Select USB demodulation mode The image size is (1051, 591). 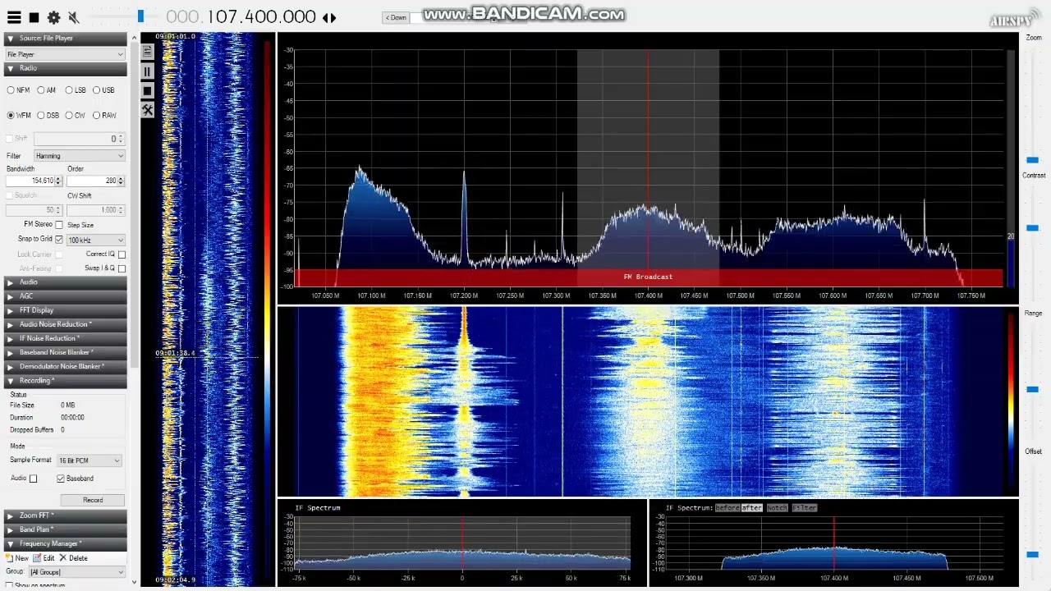tap(103, 90)
